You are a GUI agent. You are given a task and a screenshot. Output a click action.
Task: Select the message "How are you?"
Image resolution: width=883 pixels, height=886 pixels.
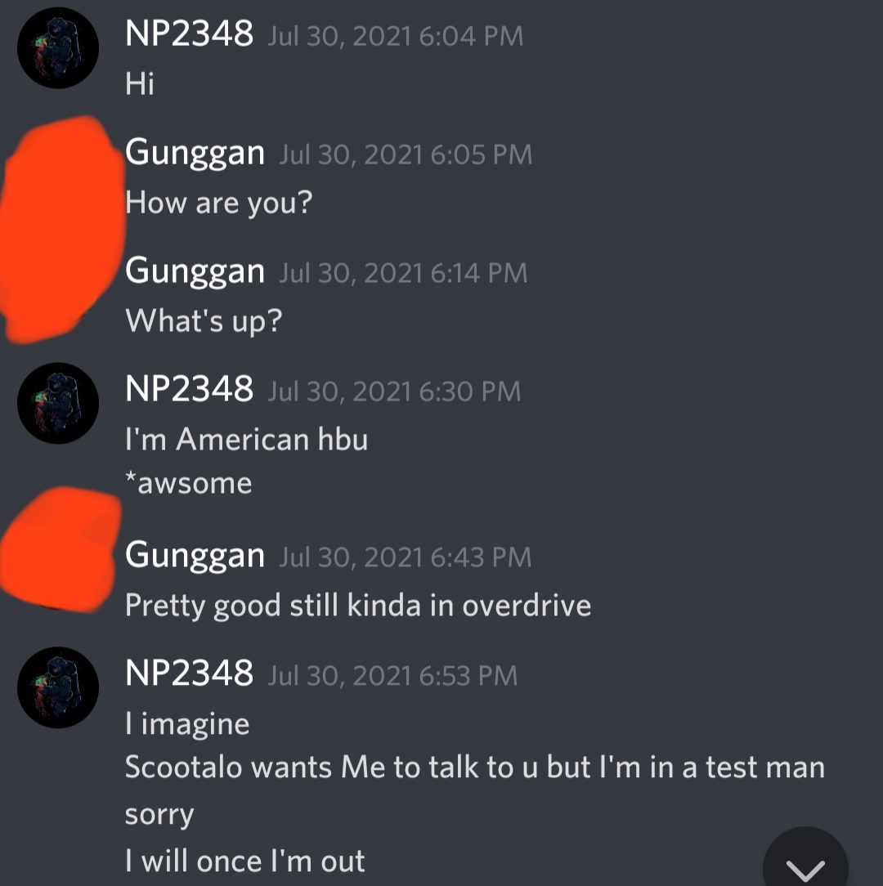click(219, 202)
